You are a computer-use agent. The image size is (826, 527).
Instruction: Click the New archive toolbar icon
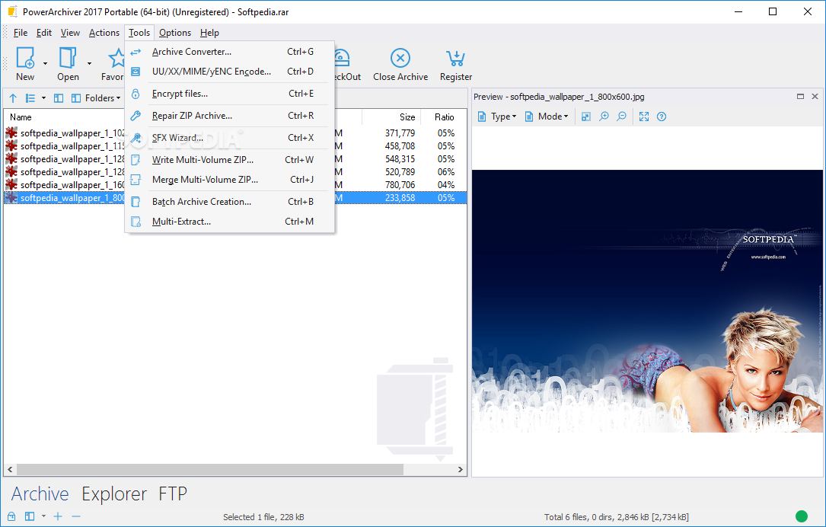point(25,57)
